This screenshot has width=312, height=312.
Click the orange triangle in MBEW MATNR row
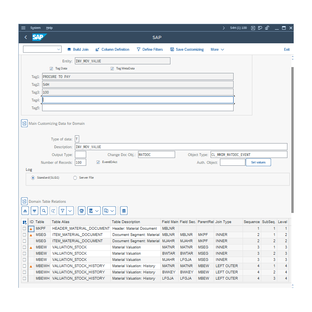[31, 248]
